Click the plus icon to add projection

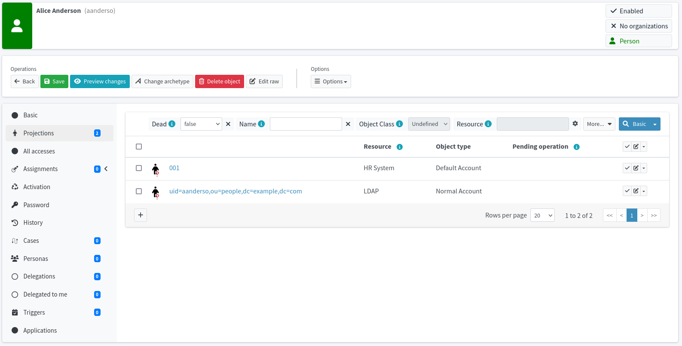click(141, 215)
